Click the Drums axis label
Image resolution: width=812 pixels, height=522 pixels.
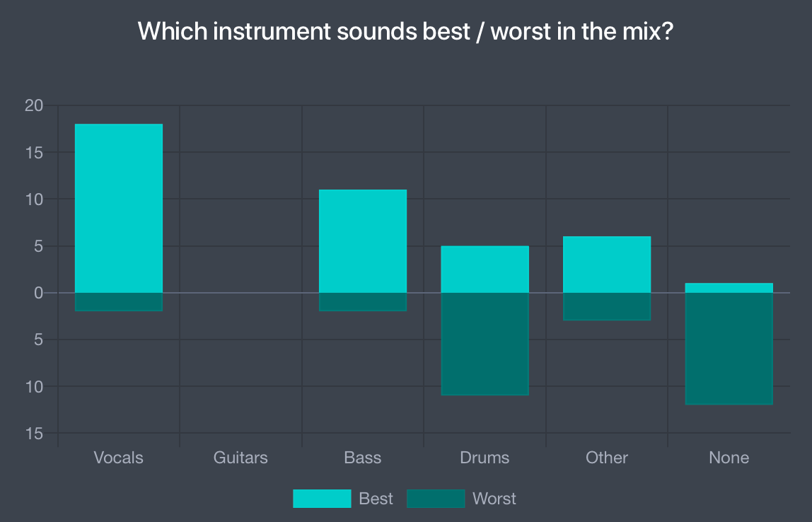(x=485, y=458)
